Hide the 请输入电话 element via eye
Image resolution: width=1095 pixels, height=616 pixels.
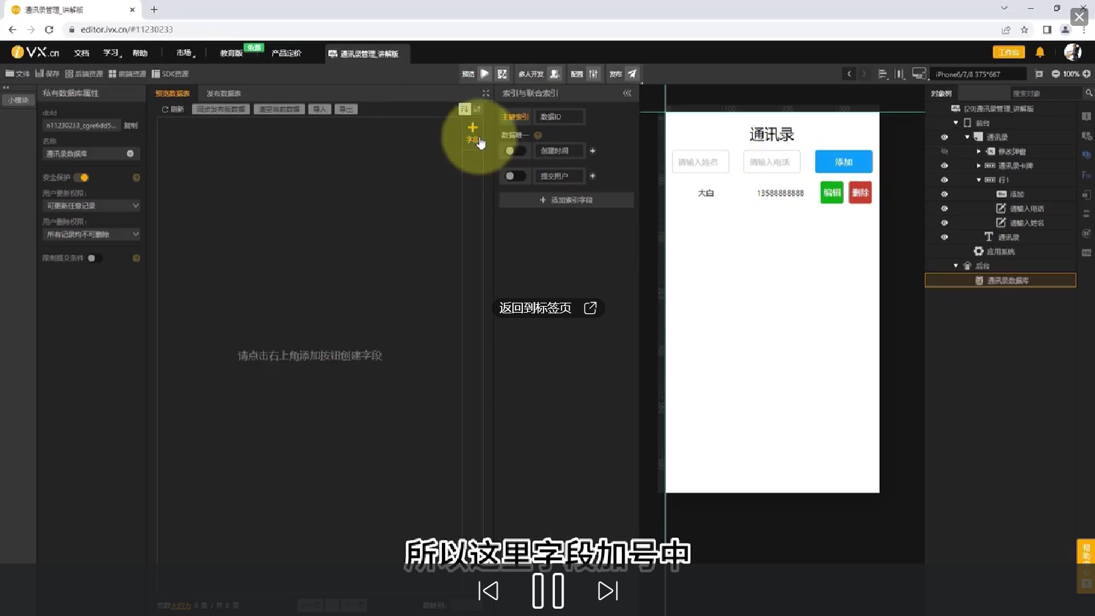(944, 208)
